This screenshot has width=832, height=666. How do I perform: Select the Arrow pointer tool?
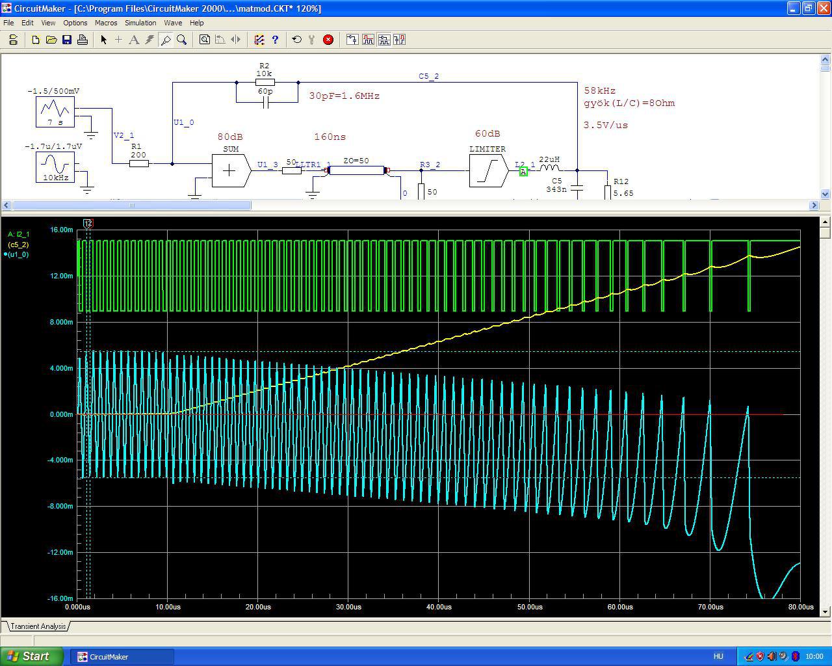103,40
